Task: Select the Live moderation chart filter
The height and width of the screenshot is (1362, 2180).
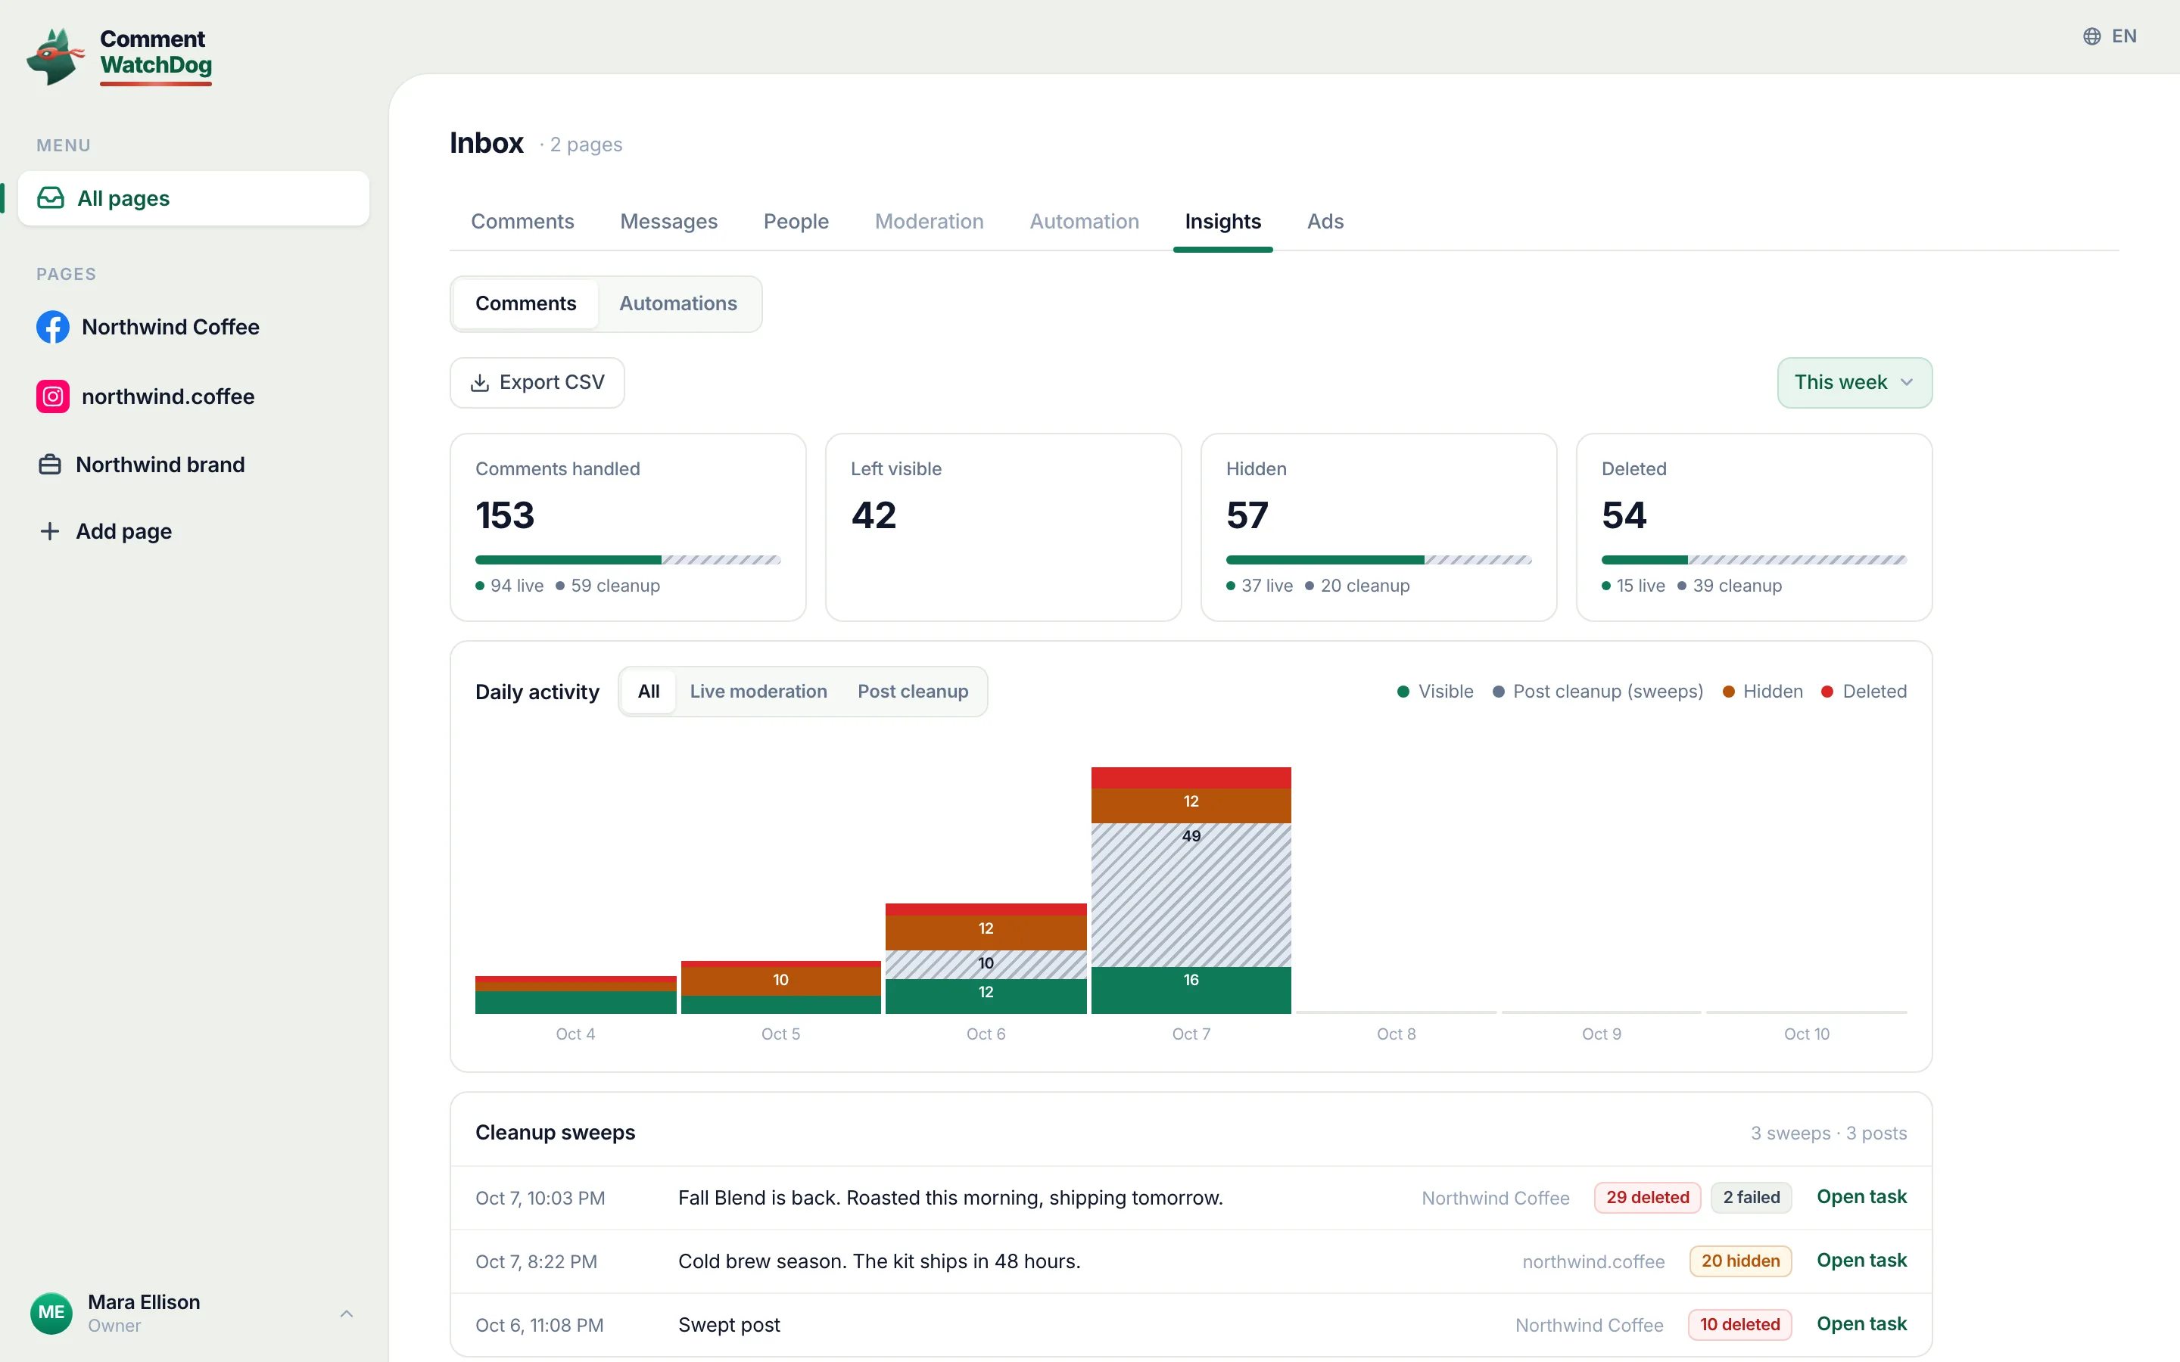Action: 758,692
